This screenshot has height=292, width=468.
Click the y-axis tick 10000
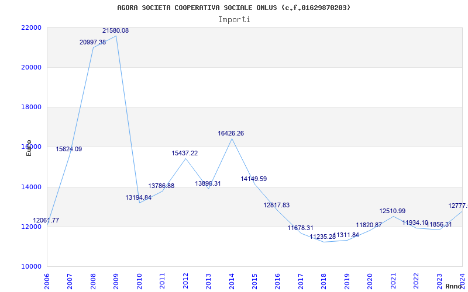(32, 267)
